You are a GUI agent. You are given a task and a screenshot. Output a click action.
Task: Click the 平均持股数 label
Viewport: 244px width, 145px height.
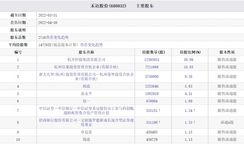click(18, 45)
